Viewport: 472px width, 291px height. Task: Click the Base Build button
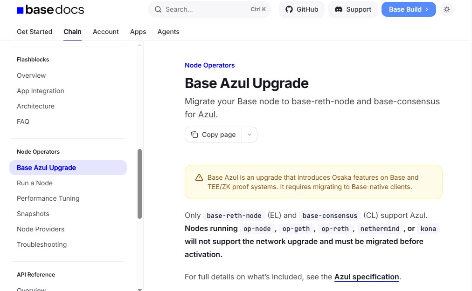[x=409, y=9]
